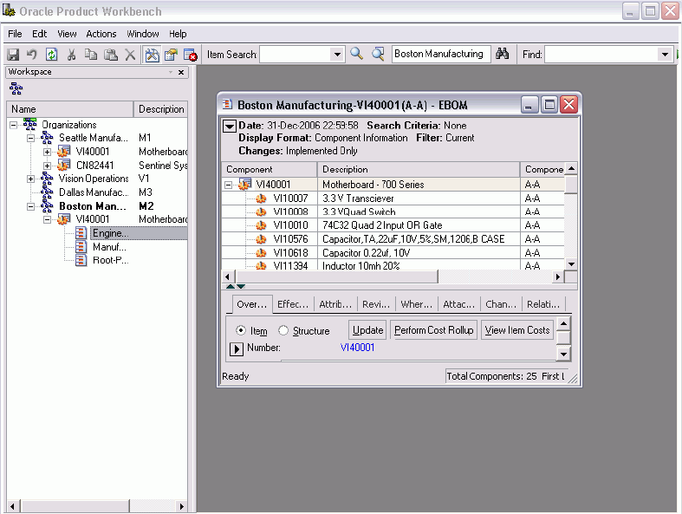Click the Organizations root tree icon
Screen dimensions: 682x514
(30, 125)
